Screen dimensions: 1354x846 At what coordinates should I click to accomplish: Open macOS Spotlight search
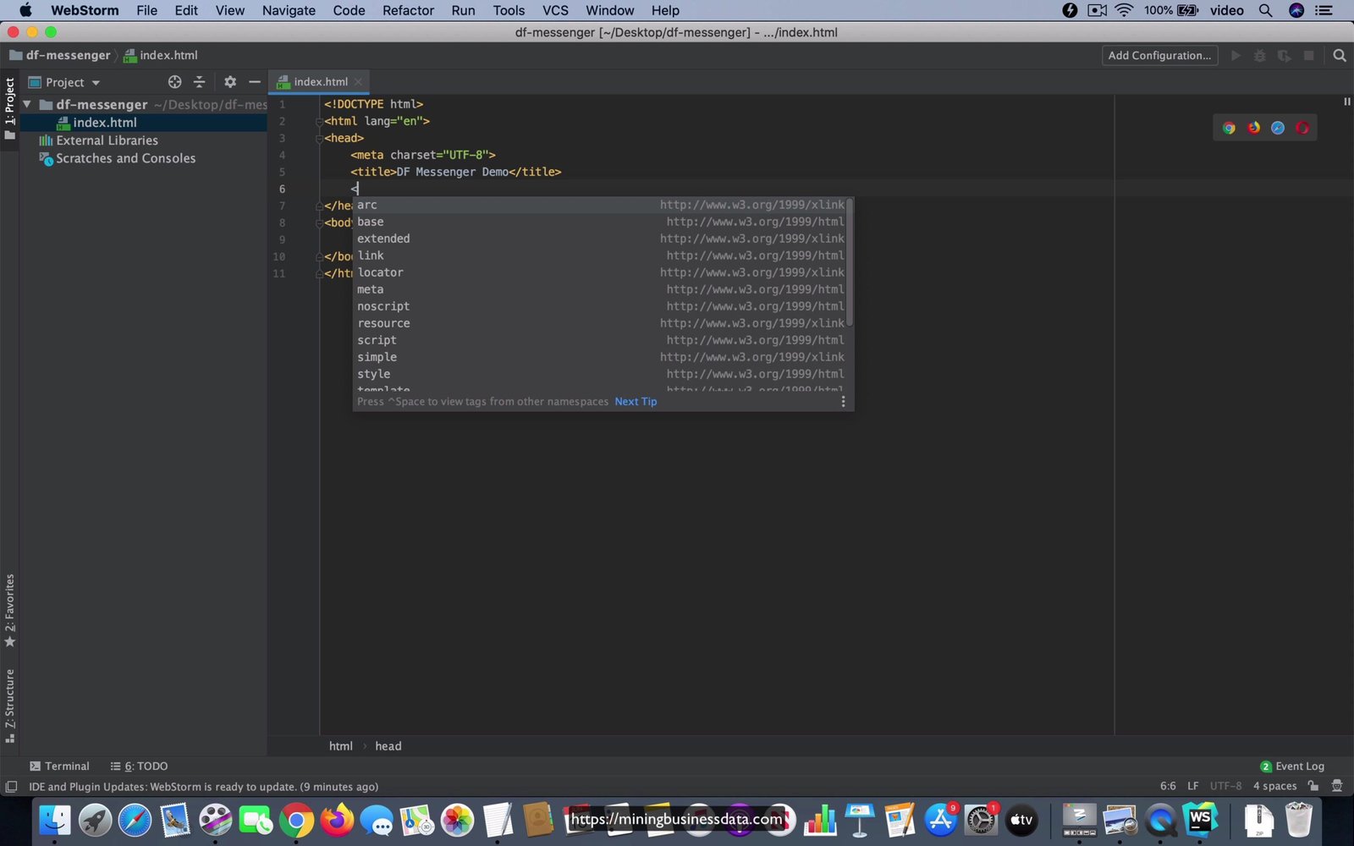click(x=1265, y=10)
